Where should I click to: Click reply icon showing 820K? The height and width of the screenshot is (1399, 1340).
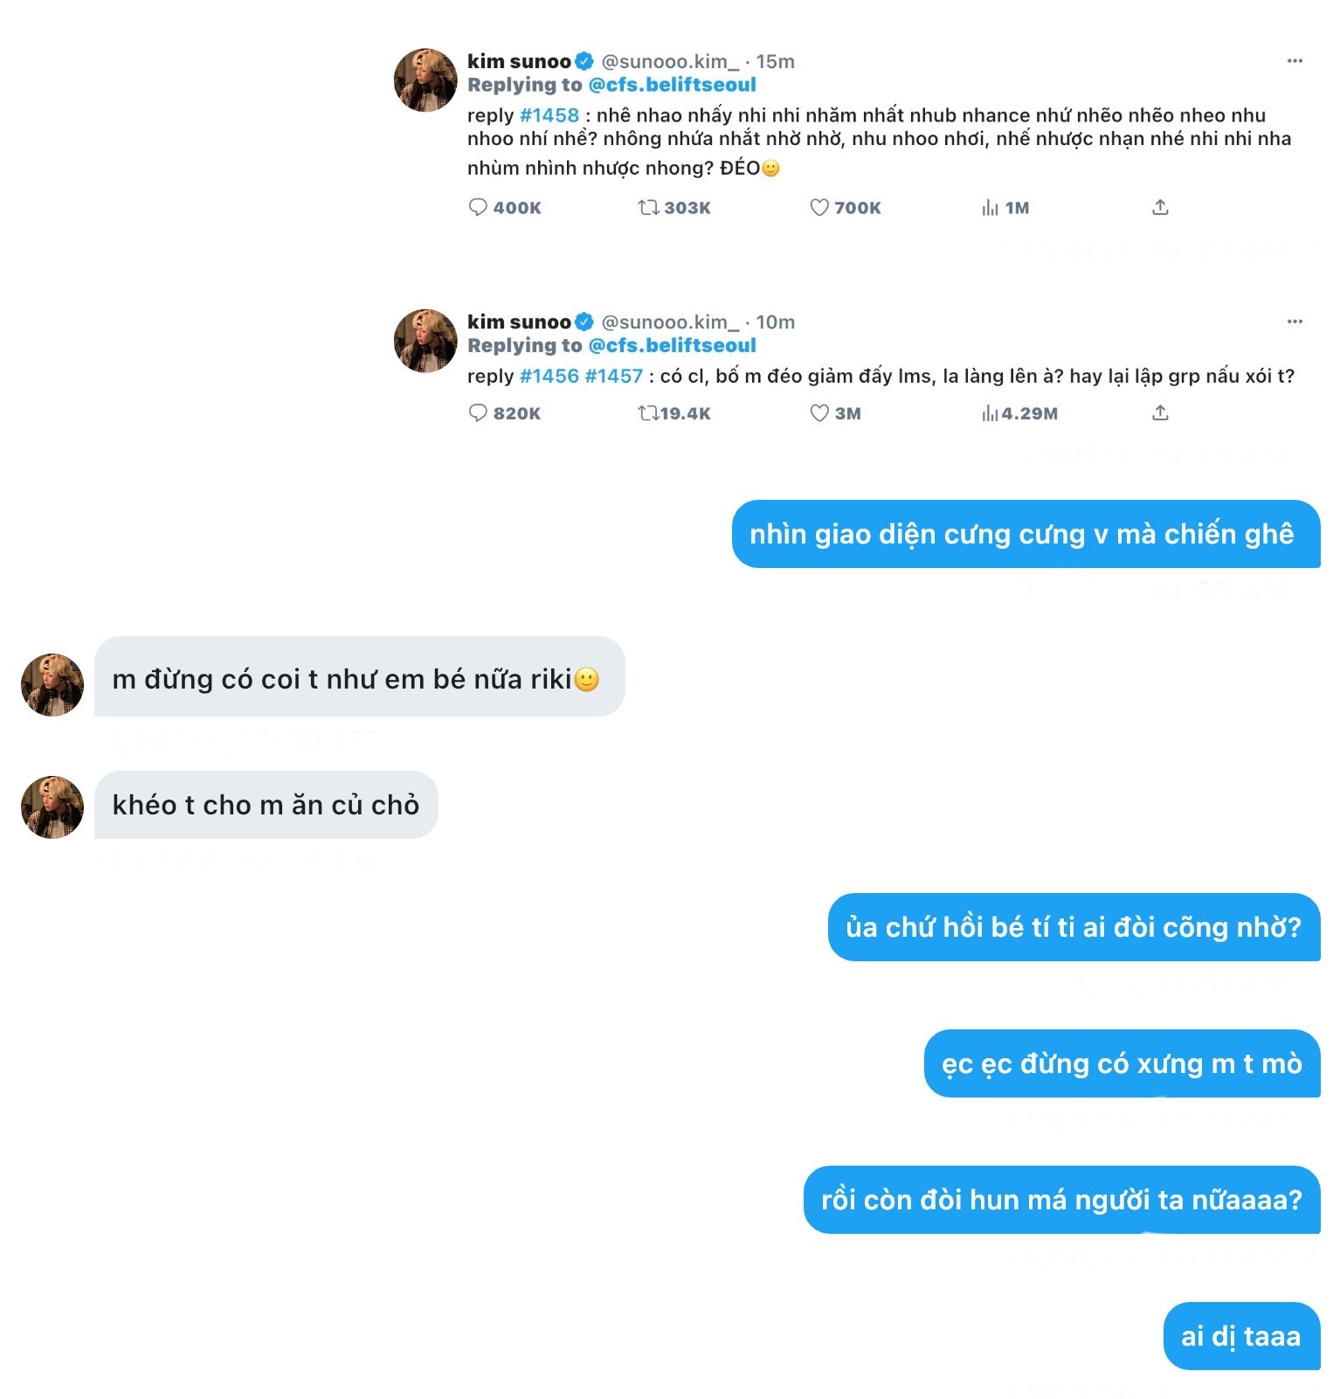(x=478, y=412)
